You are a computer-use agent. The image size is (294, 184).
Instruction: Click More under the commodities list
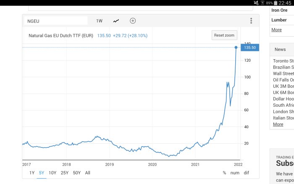point(276,30)
